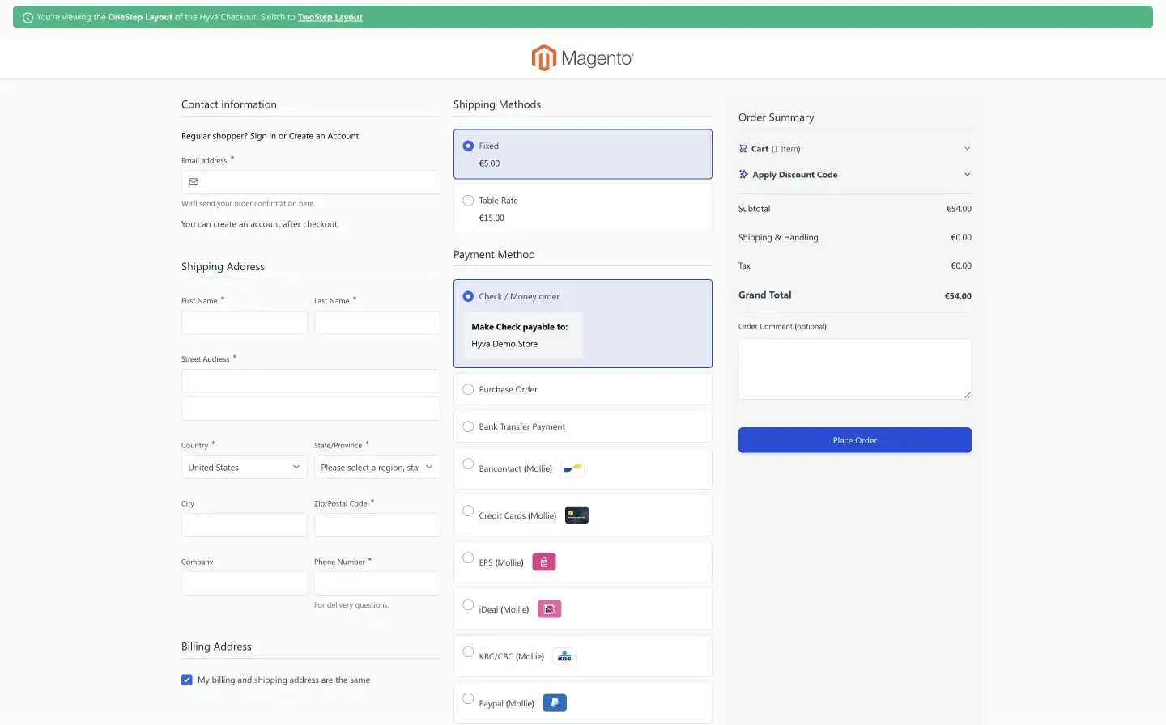Screen dimensions: 1166x725
Task: Click the Paypal (Mollie) logo icon
Action: pyautogui.click(x=555, y=702)
